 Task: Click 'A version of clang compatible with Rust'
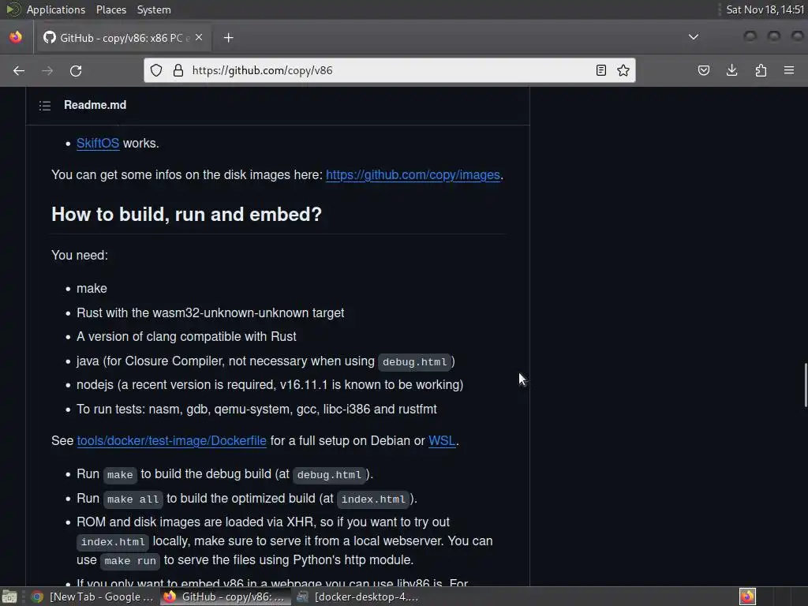[186, 336]
